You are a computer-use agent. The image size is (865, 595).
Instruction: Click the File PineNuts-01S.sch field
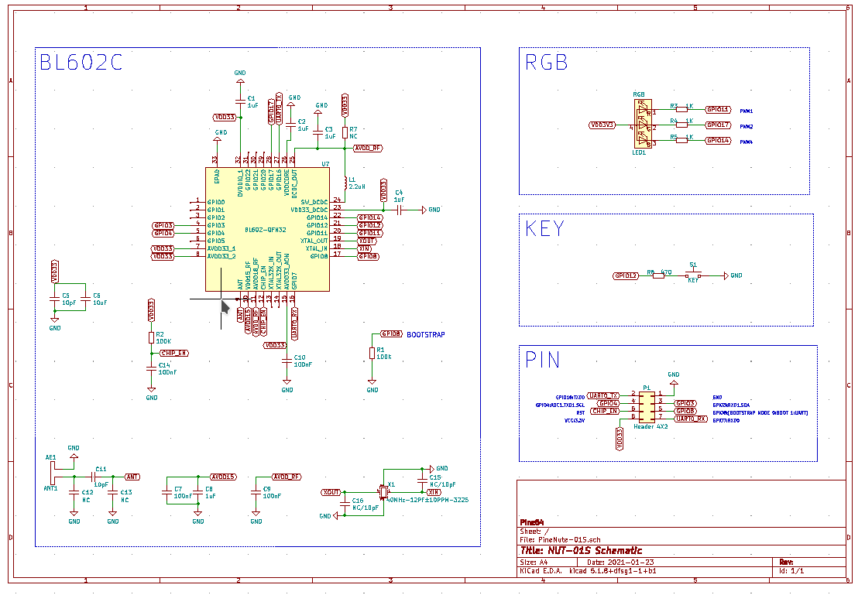560,540
